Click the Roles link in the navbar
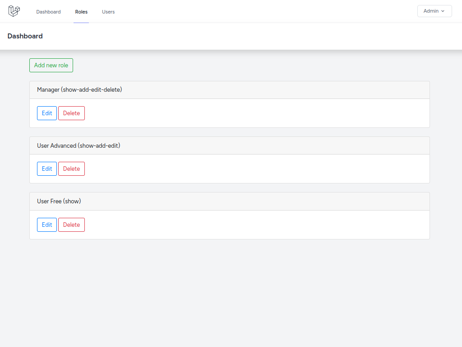 pos(81,12)
